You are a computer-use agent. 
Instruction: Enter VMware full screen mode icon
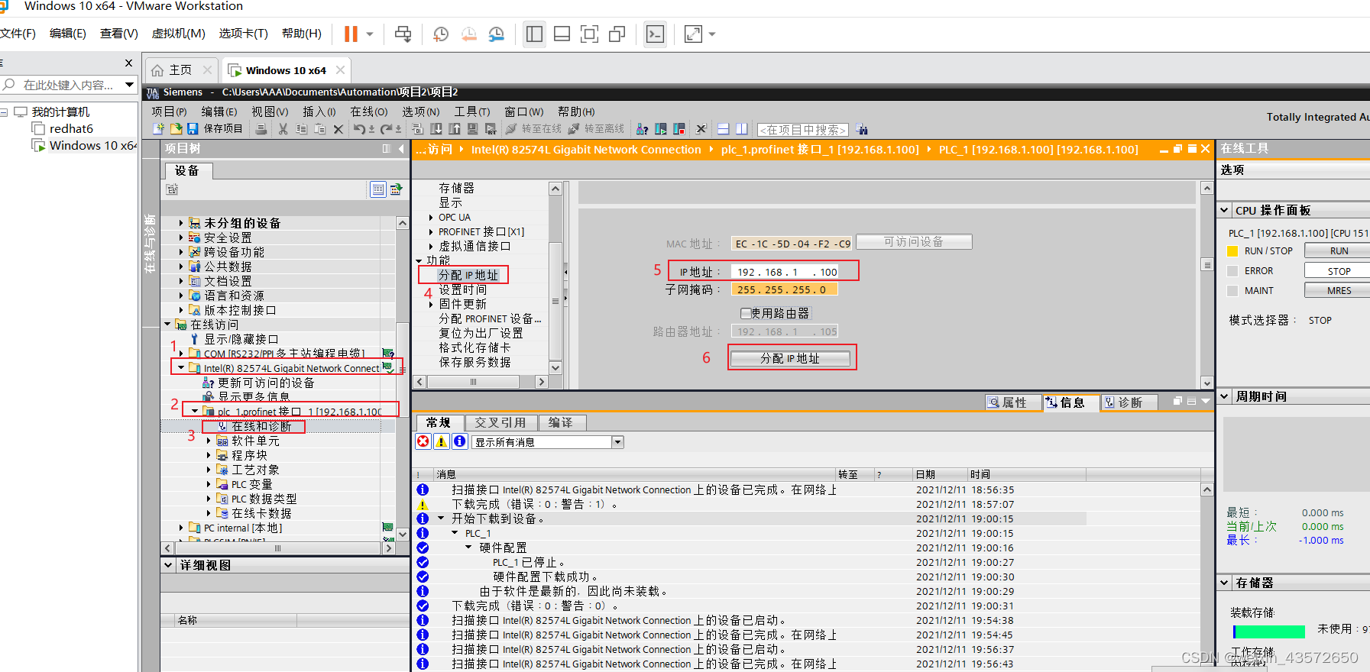click(x=589, y=34)
